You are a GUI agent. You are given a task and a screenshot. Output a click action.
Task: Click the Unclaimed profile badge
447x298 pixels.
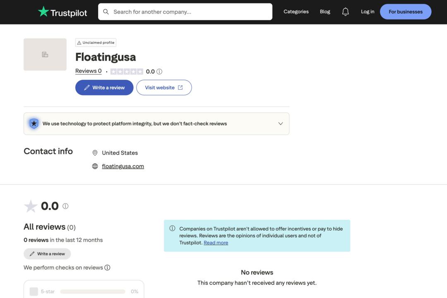tap(96, 43)
